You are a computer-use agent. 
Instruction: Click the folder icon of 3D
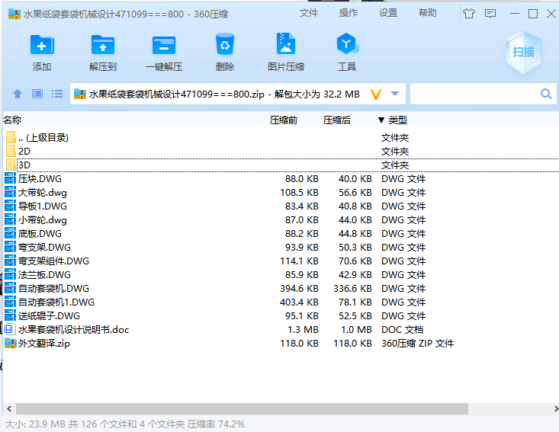11,165
